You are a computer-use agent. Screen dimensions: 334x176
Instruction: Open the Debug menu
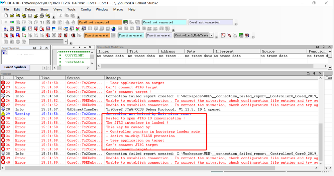[30, 9]
